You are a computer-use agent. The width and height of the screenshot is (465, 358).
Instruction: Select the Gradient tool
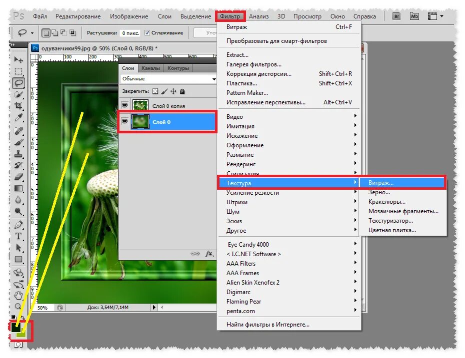click(x=18, y=188)
